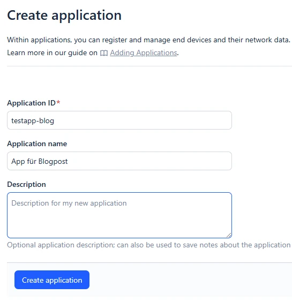The height and width of the screenshot is (302, 292).
Task: Click the red required asterisk
Action: [x=58, y=102]
